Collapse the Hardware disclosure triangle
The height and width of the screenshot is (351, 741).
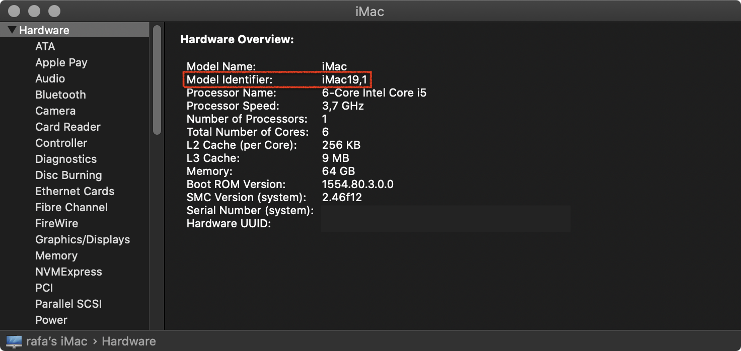12,30
